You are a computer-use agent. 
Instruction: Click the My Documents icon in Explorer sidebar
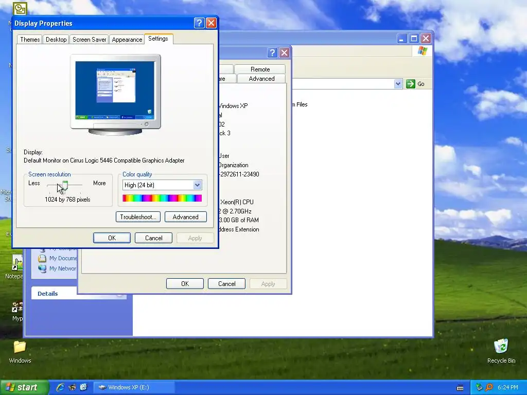[42, 258]
